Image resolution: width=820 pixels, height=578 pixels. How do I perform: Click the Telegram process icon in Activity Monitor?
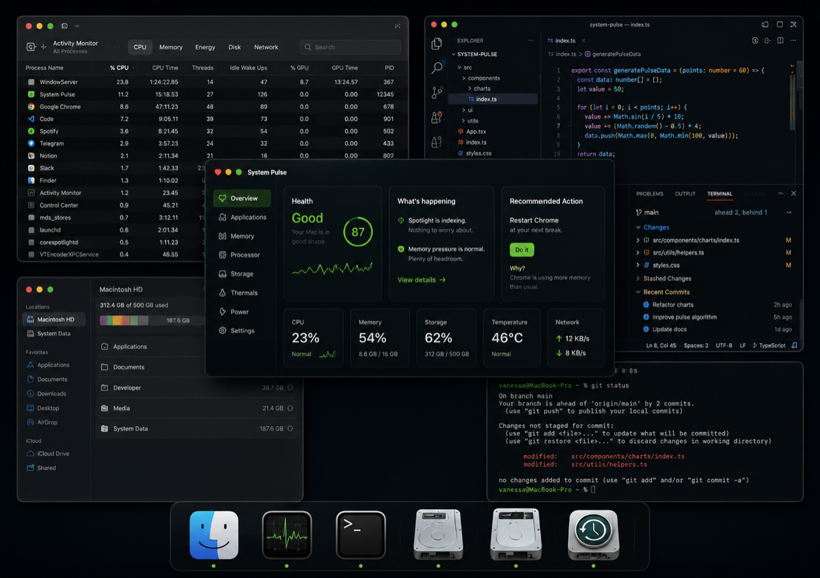tap(31, 143)
